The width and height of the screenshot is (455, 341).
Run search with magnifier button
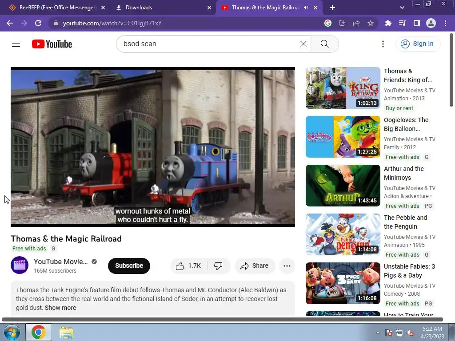pyautogui.click(x=325, y=44)
